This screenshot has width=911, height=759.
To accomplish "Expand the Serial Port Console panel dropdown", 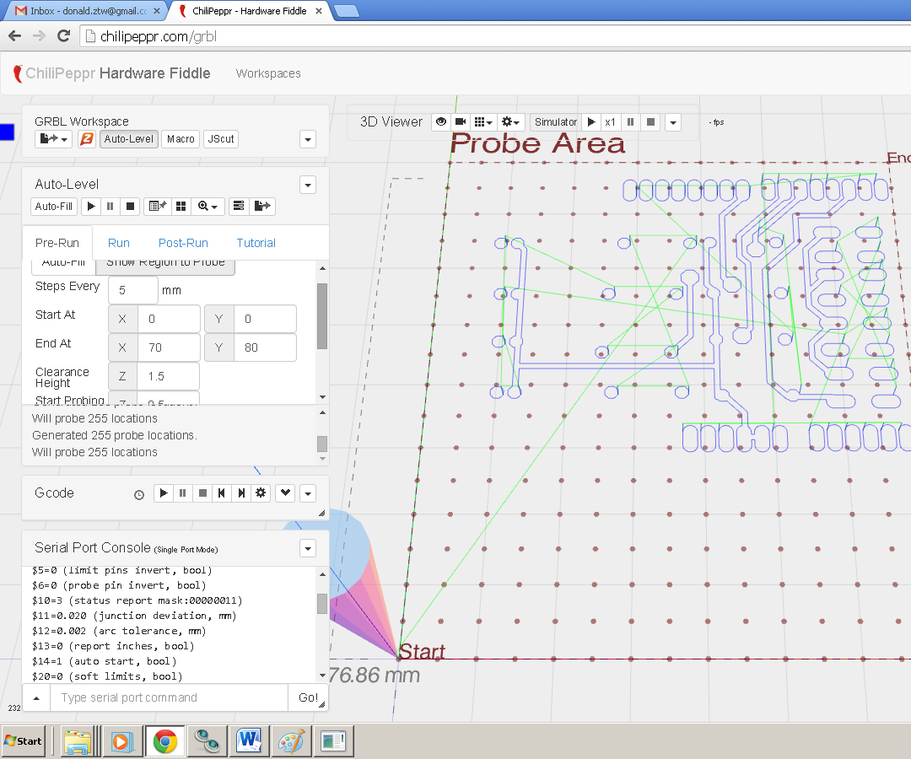I will [308, 548].
